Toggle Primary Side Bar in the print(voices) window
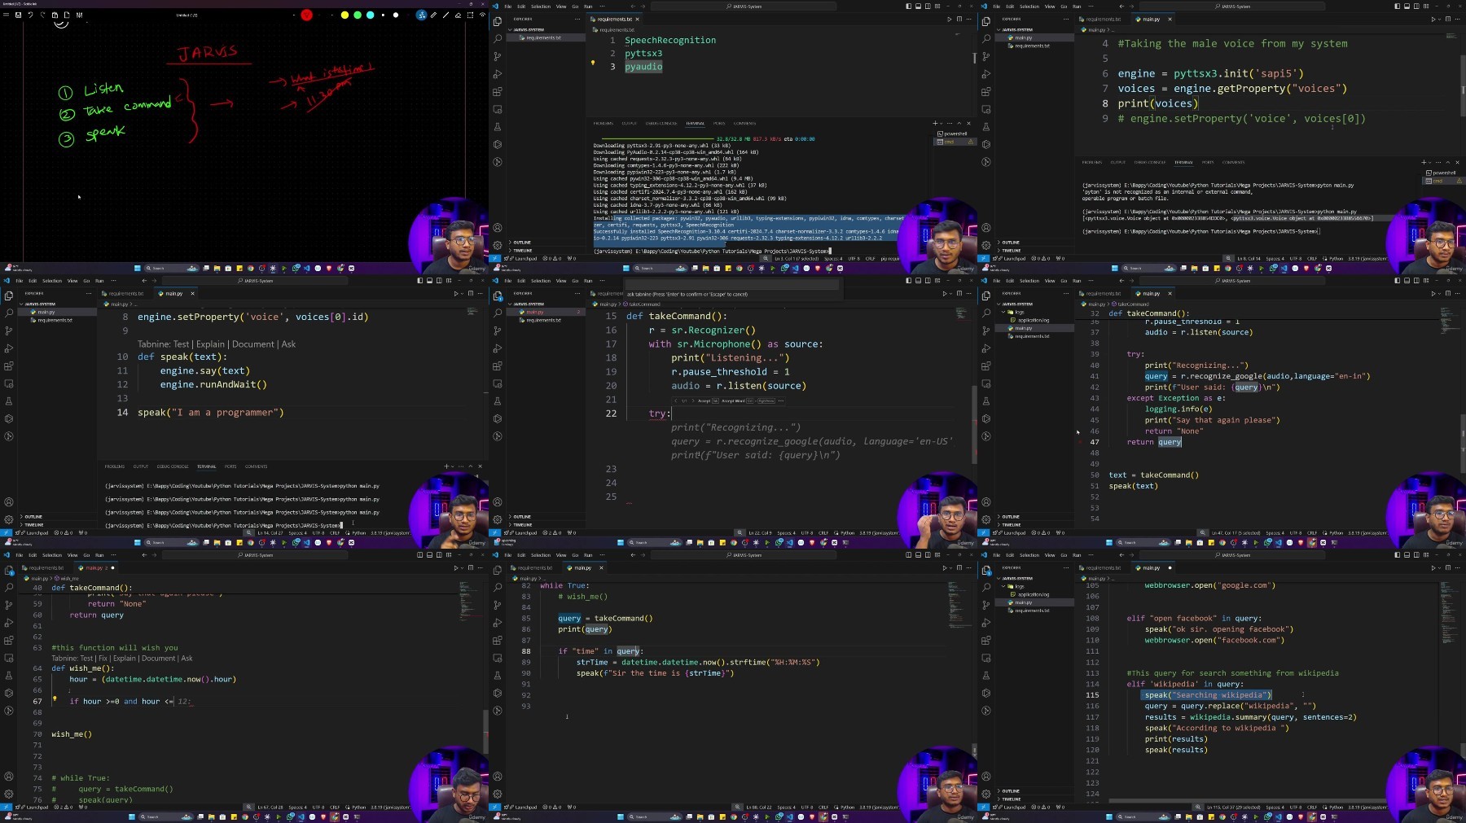This screenshot has width=1466, height=823. pyautogui.click(x=1397, y=6)
